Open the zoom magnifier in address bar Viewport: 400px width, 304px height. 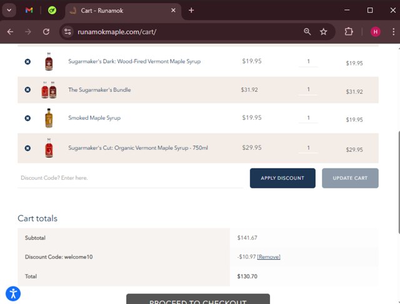click(307, 32)
